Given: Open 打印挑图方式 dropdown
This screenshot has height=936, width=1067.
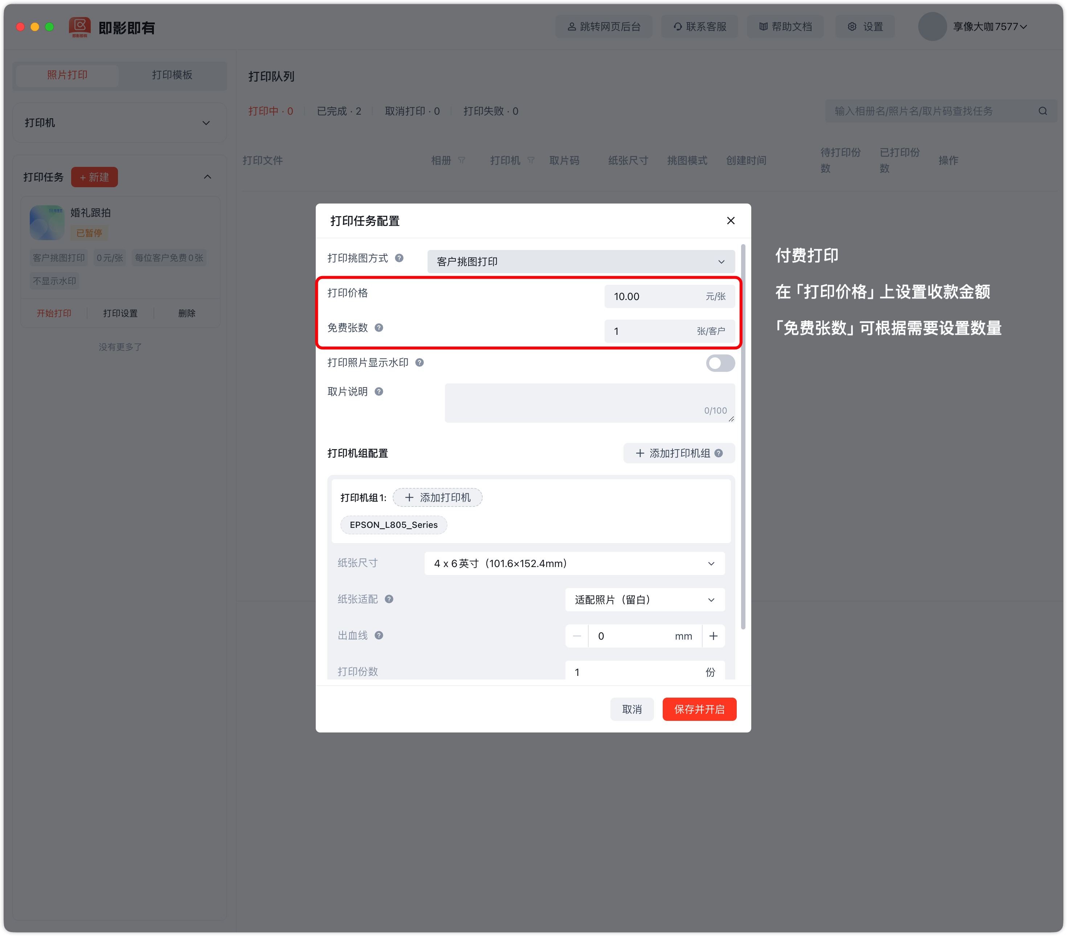Looking at the screenshot, I should point(580,262).
